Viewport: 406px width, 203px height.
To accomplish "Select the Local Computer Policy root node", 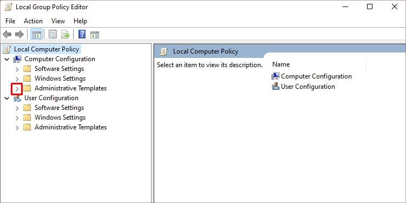I will 47,49.
